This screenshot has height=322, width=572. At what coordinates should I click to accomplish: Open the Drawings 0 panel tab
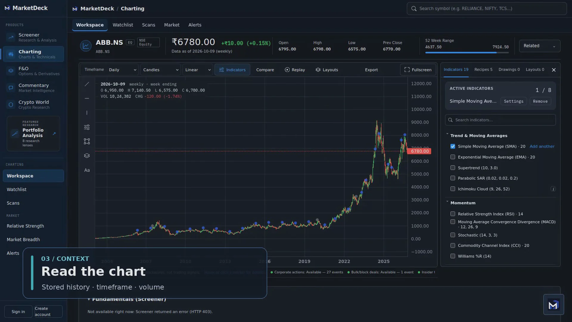point(509,69)
